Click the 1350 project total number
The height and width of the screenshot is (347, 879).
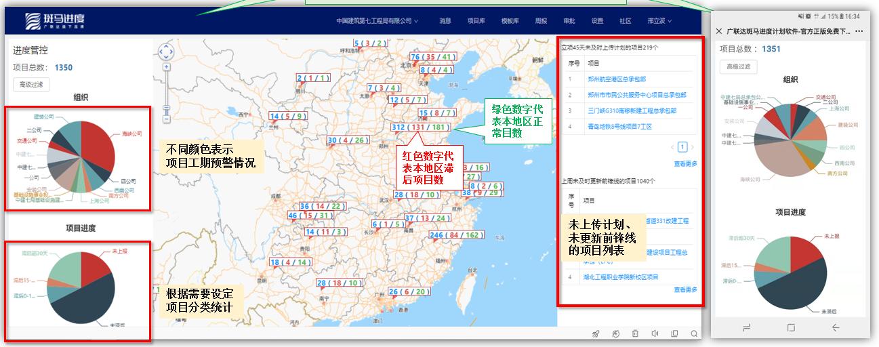tap(64, 67)
